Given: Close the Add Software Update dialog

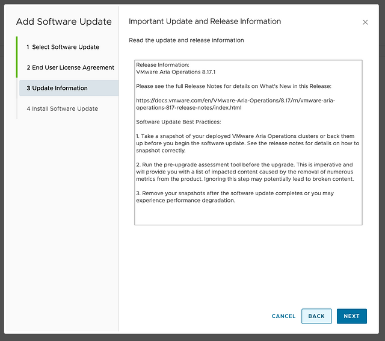Looking at the screenshot, I should tap(365, 22).
